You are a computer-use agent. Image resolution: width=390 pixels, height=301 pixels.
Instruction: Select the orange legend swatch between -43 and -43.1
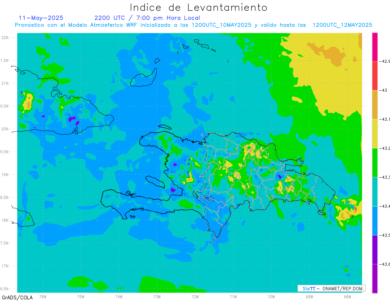375,105
